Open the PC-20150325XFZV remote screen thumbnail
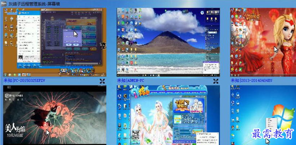 (55, 42)
